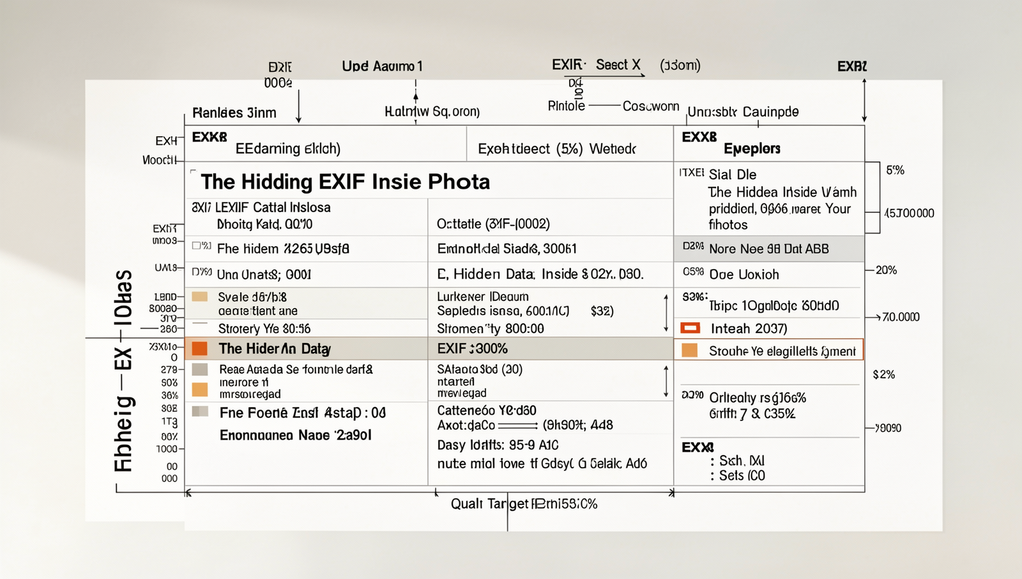
Task: Select the "Emnotldal Siad8, 30061" cell
Action: point(507,249)
